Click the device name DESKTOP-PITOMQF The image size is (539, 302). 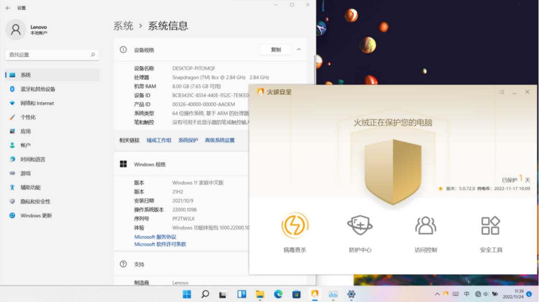click(194, 68)
